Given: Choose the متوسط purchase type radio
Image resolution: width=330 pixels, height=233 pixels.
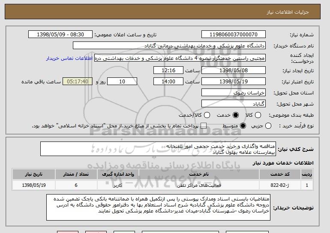Looking at the screenshot, I should pyautogui.click(x=243, y=126).
